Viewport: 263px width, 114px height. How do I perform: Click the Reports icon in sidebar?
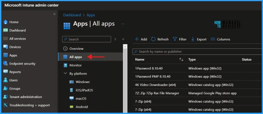point(6,72)
